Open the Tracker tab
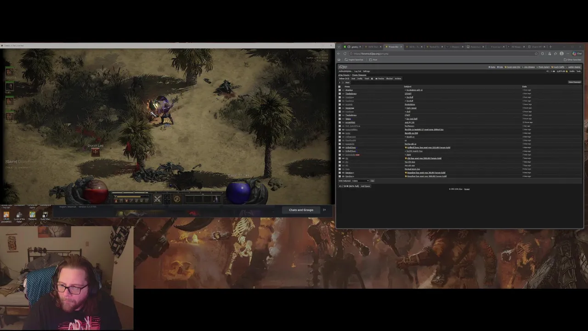Viewport: 588px width, 331px height. tap(380, 79)
